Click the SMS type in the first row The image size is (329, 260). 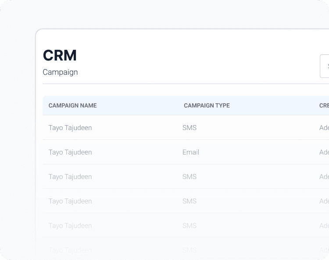tap(190, 128)
